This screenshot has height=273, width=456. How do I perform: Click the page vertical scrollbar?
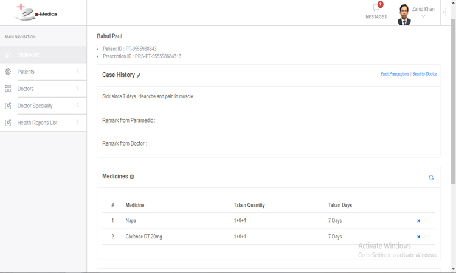point(453,121)
